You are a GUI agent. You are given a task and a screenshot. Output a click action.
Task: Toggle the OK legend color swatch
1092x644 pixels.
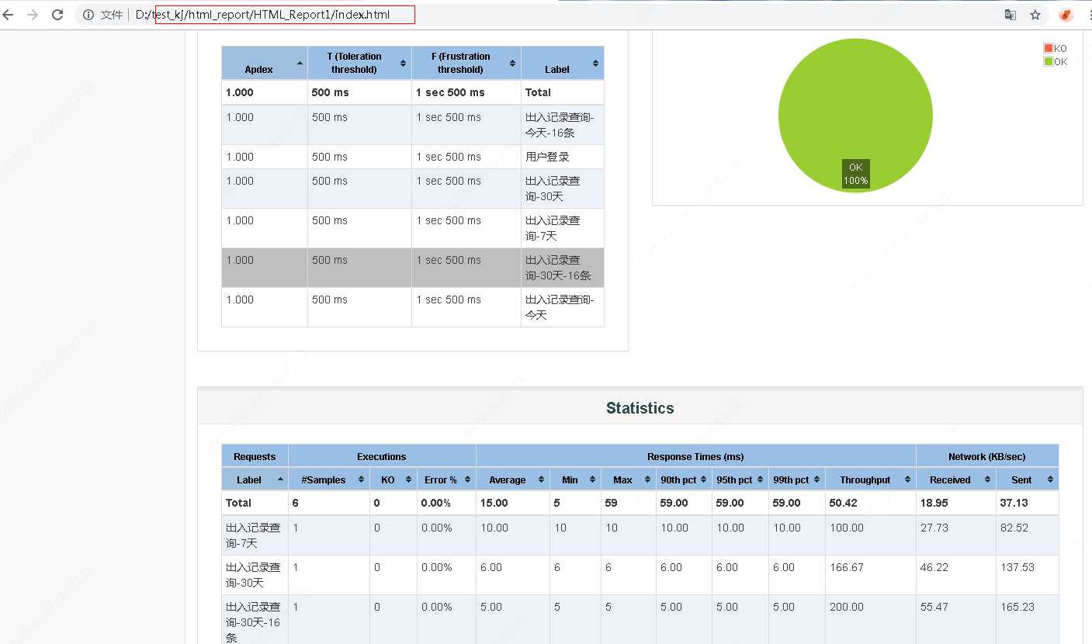tap(1049, 61)
